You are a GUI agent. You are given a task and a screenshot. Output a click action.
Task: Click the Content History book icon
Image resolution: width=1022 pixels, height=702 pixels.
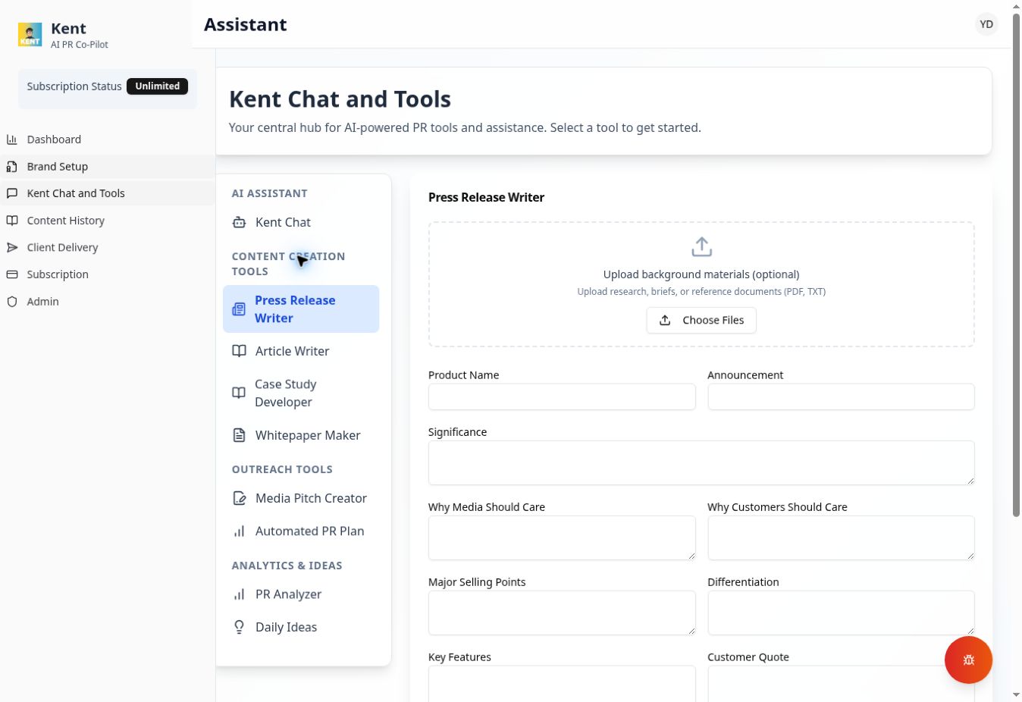point(12,221)
